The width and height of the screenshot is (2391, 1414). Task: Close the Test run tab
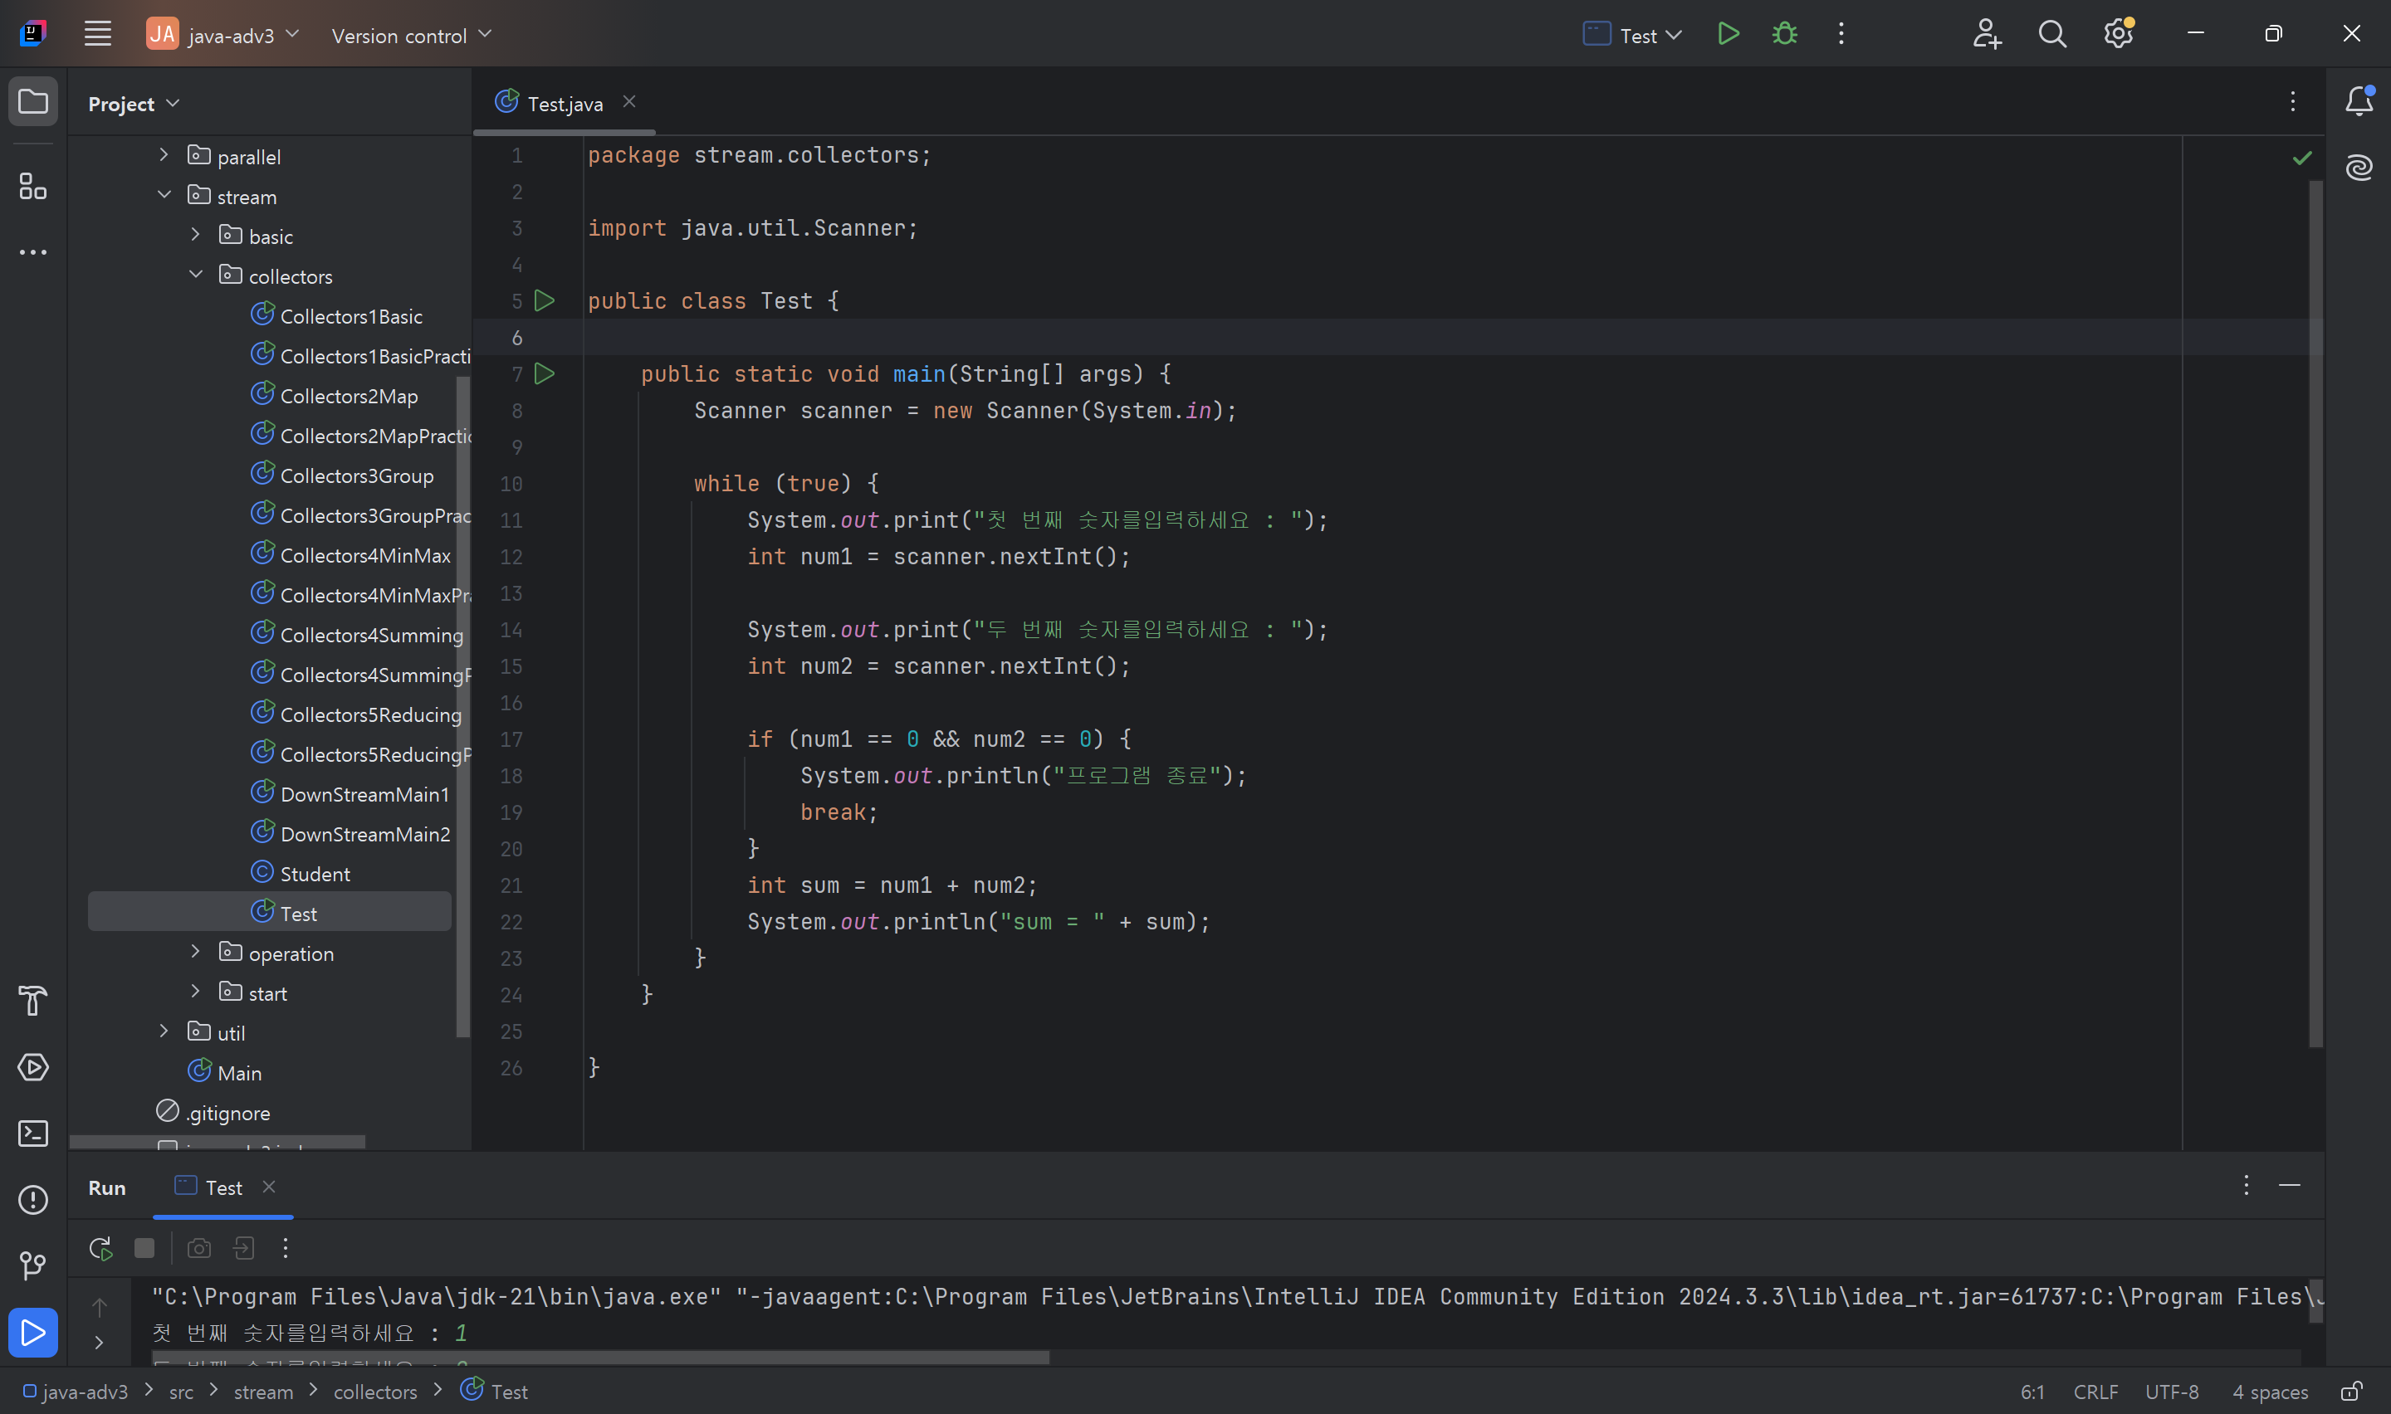[x=269, y=1187]
